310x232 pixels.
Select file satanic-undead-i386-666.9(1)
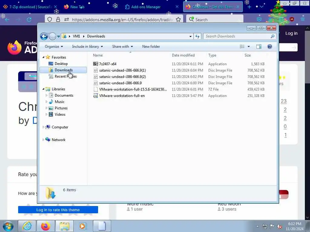point(122,70)
